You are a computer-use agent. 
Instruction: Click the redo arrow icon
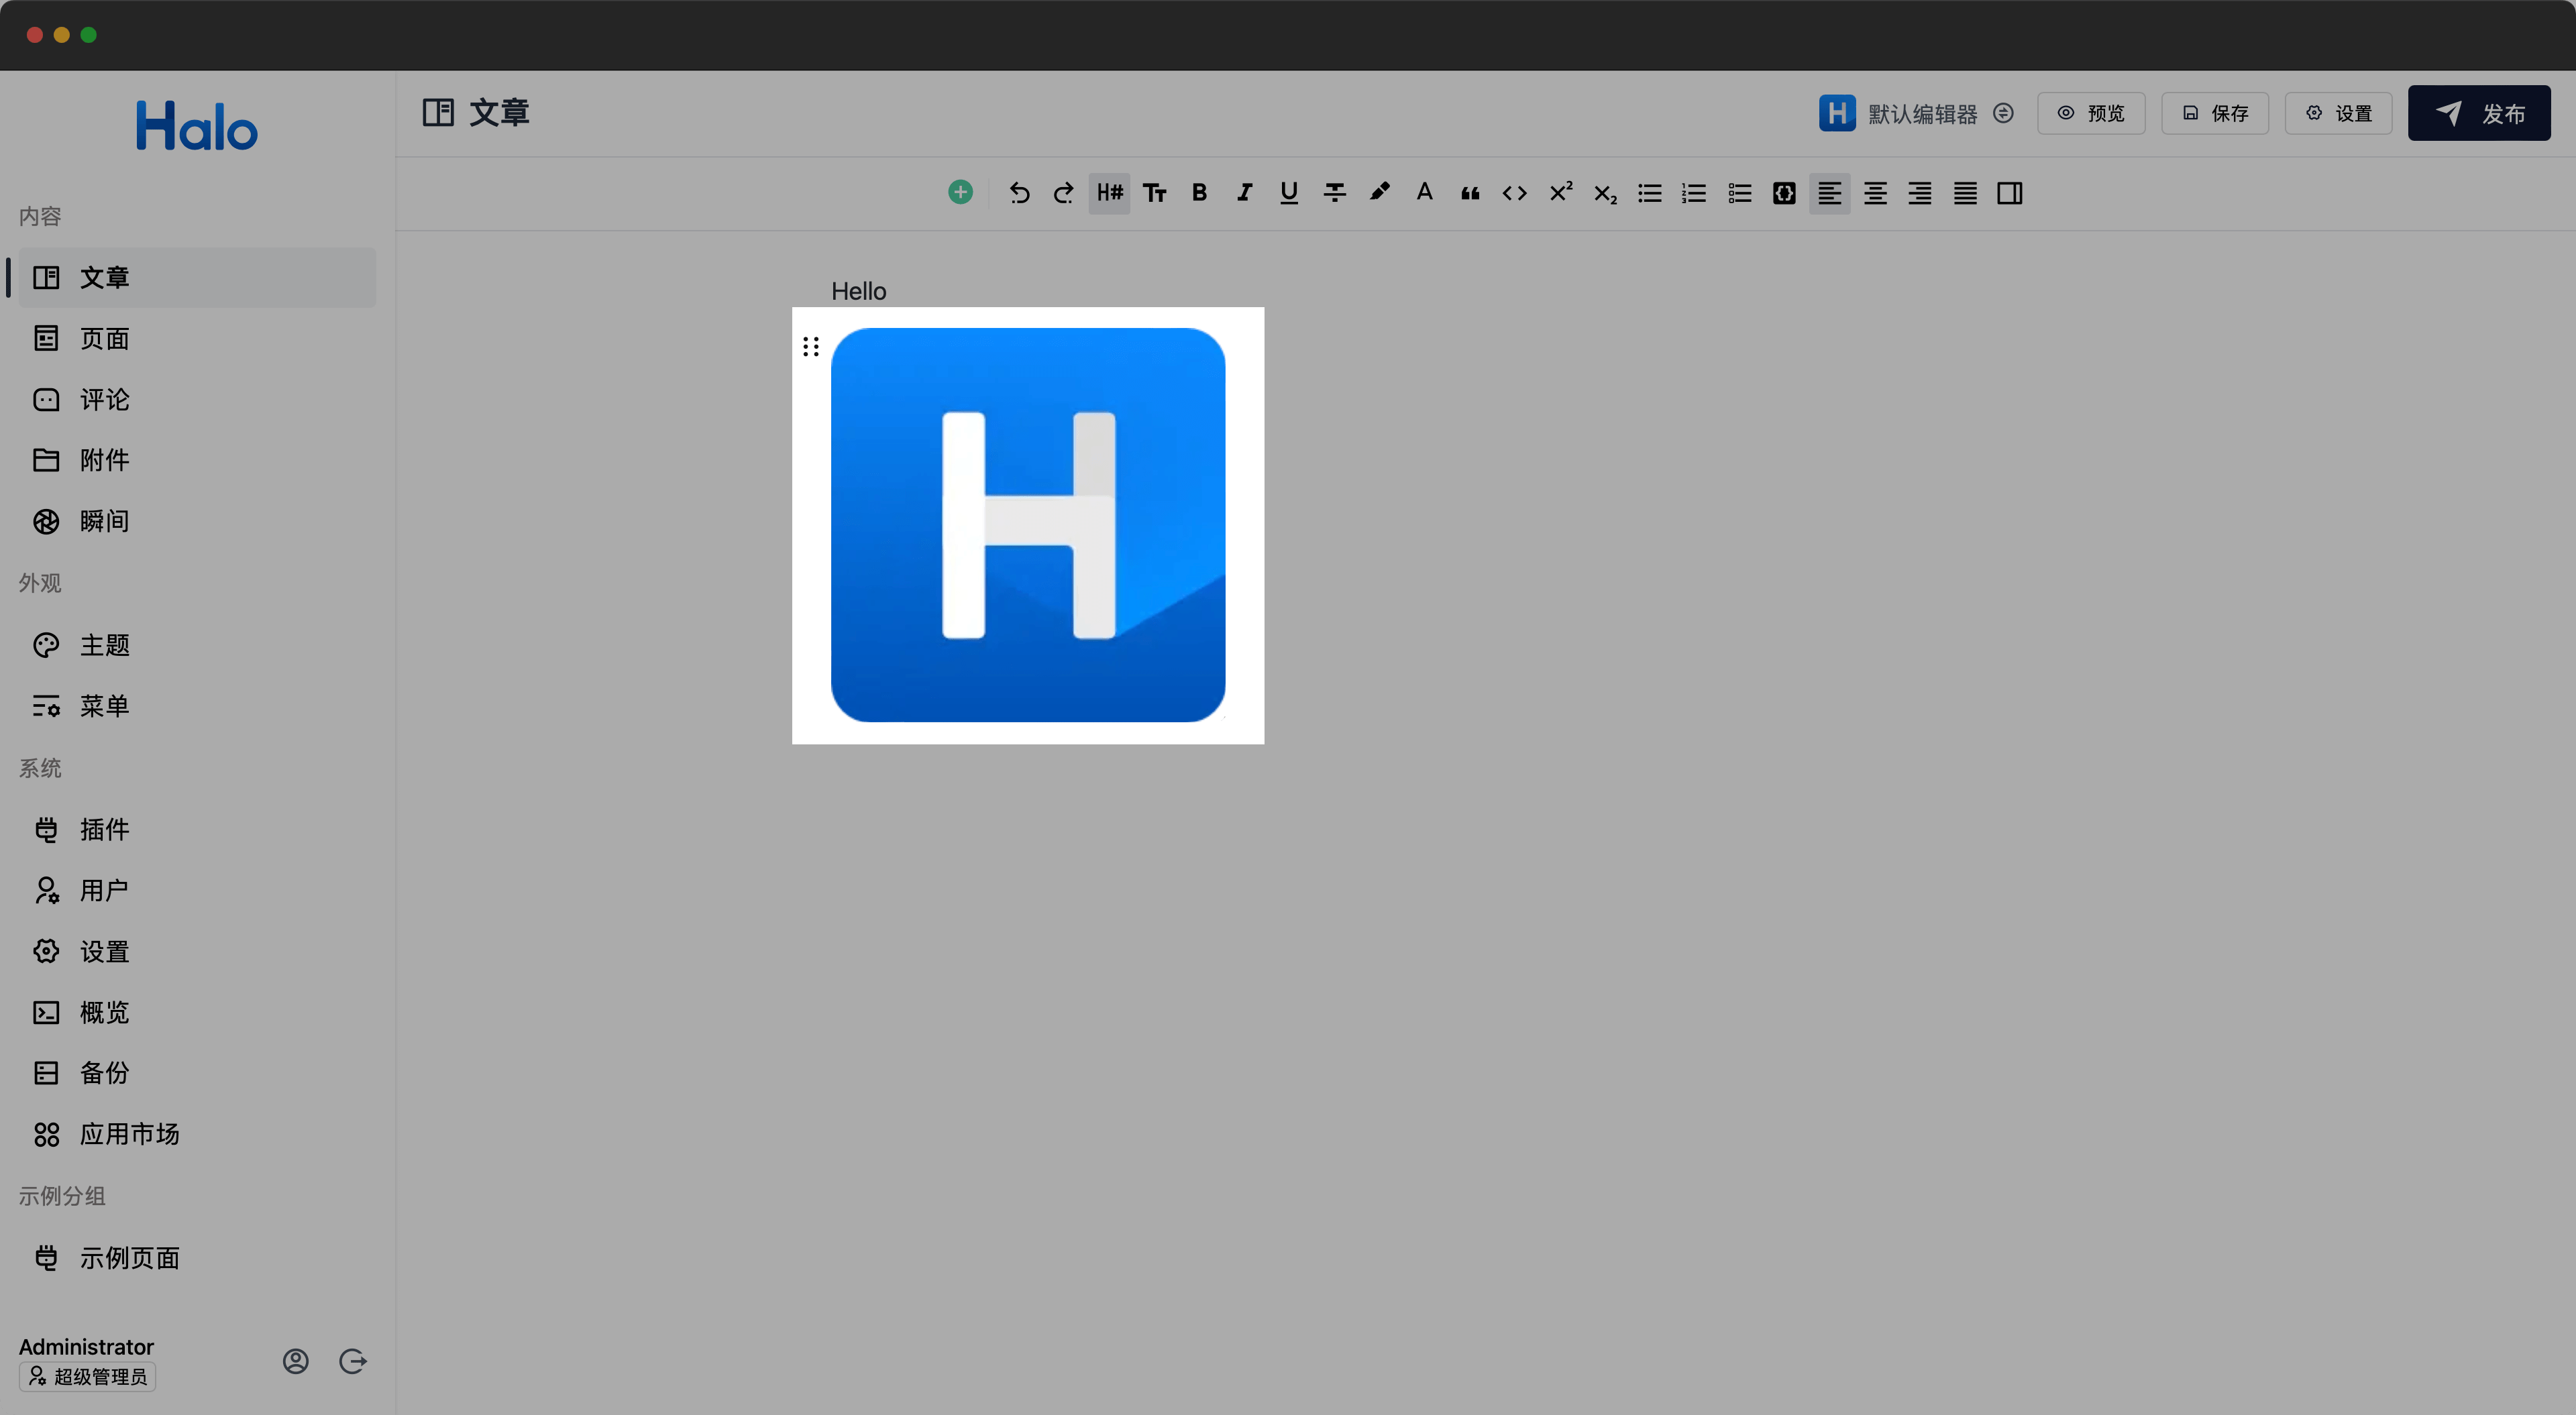(x=1064, y=193)
